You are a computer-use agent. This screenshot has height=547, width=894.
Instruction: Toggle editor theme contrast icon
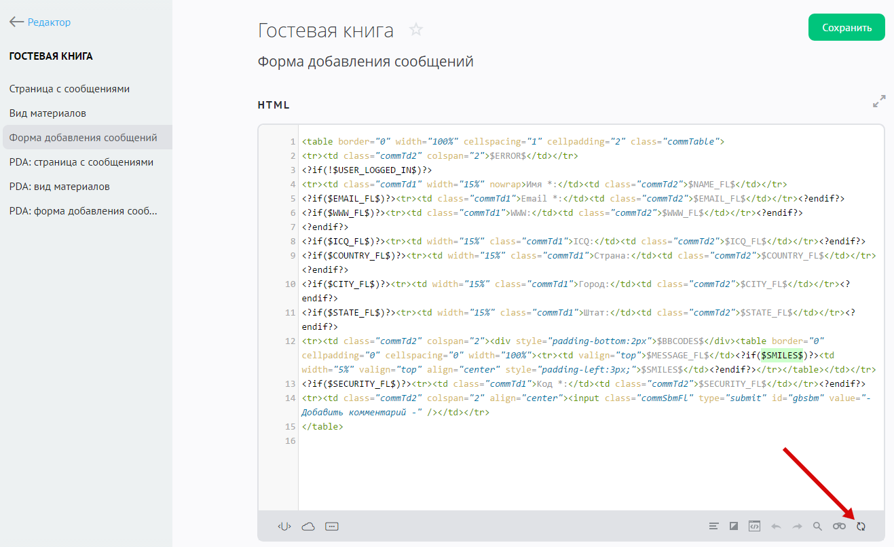pyautogui.click(x=734, y=526)
